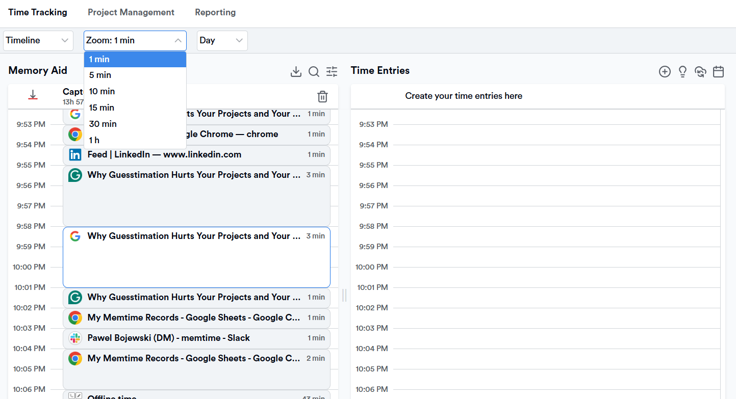Open the calendar icon in Time Entries panel
This screenshot has width=736, height=399.
[719, 72]
